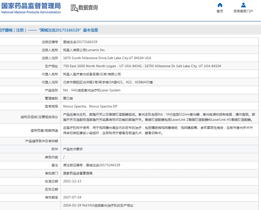Click the 附件 row label

click(55, 149)
